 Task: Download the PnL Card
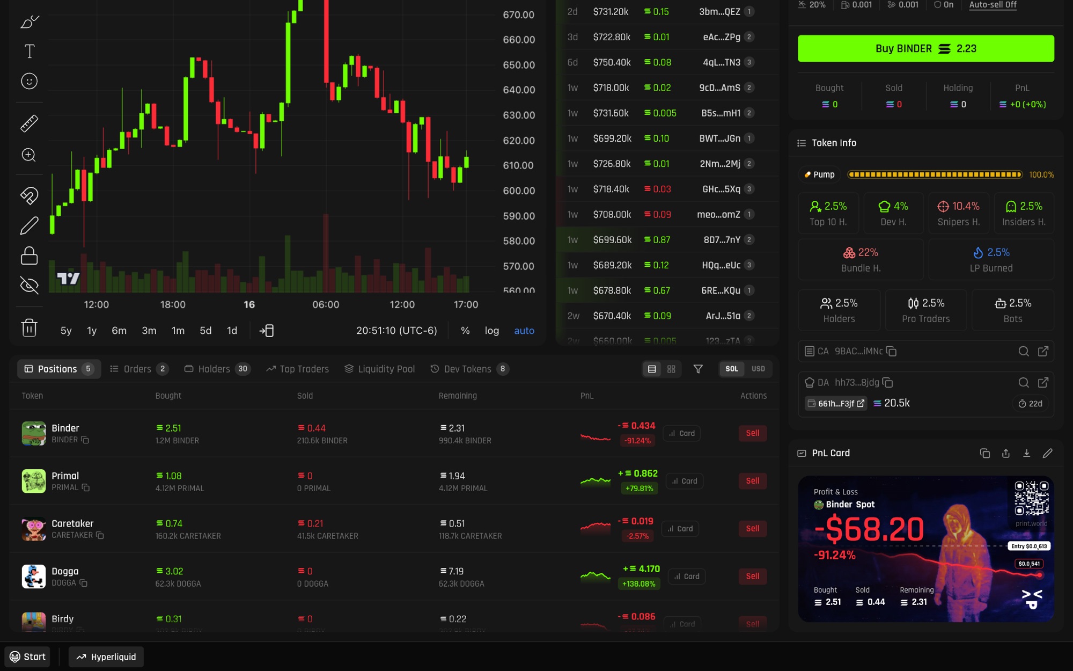1026,453
